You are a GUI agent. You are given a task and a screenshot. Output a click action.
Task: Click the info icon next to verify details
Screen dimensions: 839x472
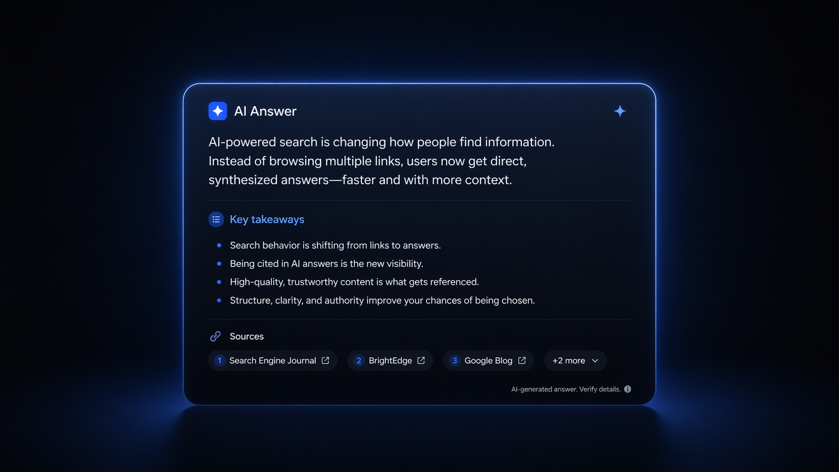(x=628, y=389)
